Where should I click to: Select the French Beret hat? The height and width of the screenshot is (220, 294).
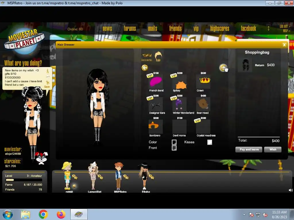click(x=156, y=82)
